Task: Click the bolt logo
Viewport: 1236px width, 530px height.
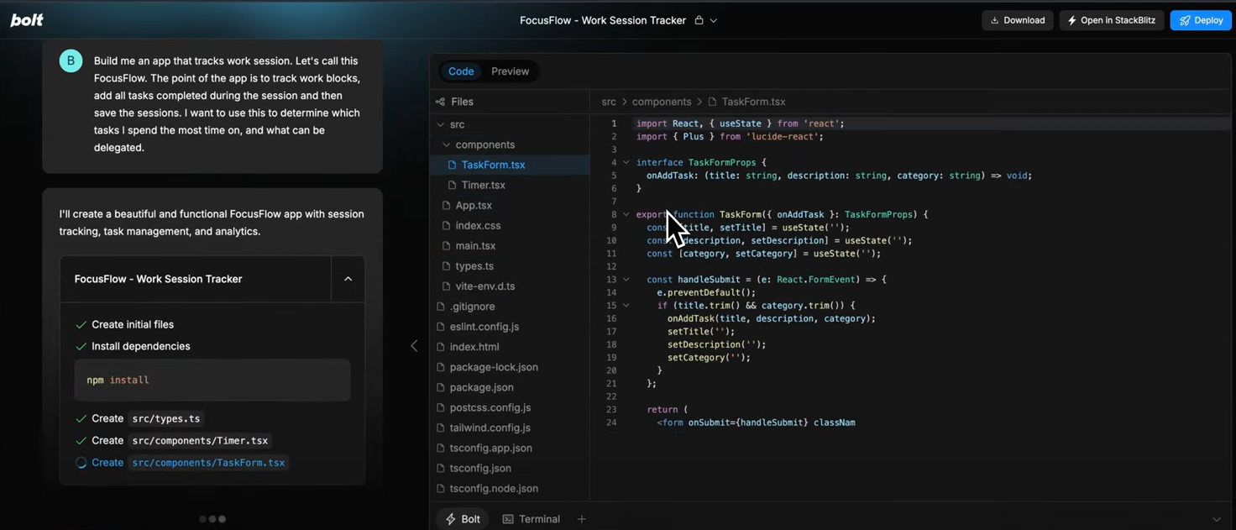Action: pyautogui.click(x=27, y=20)
